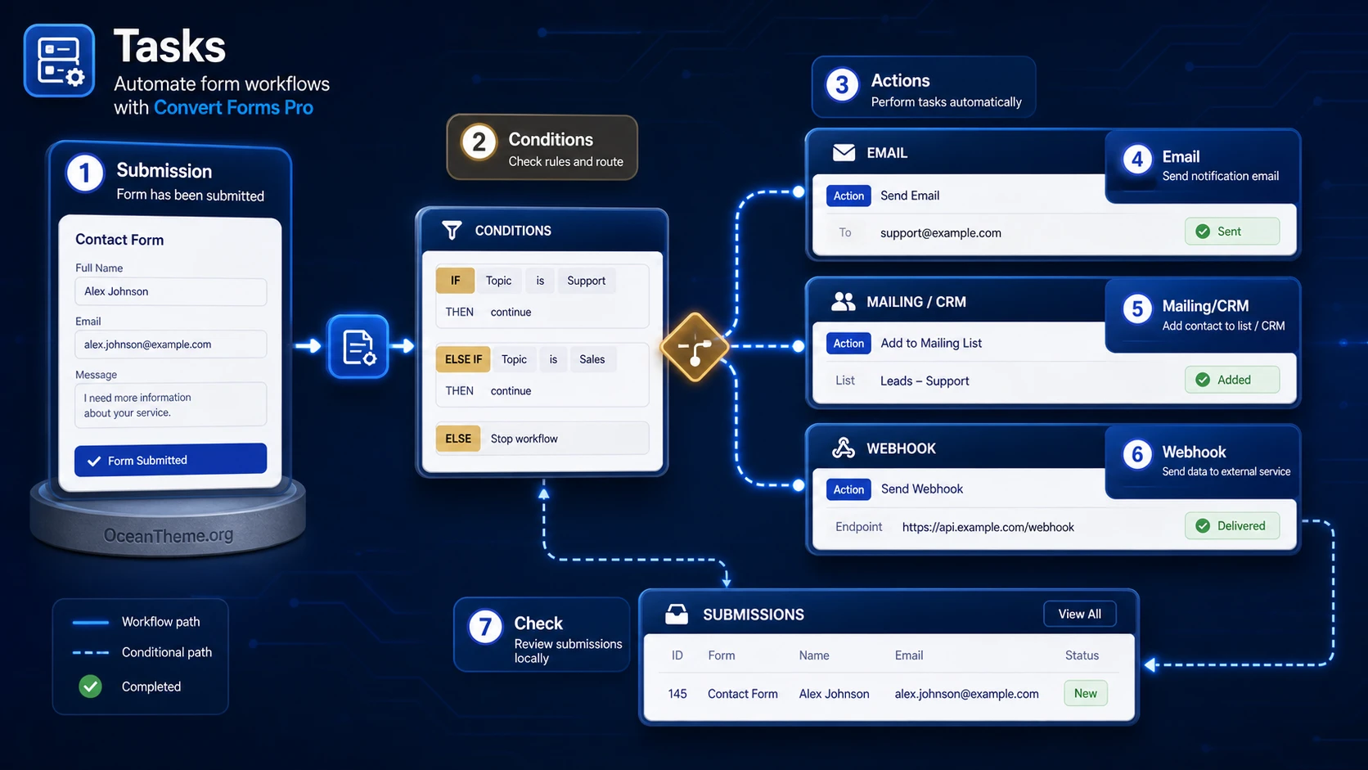This screenshot has height=770, width=1368.
Task: Click the New status badge
Action: pos(1086,693)
